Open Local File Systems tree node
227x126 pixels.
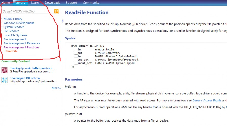point(15,35)
